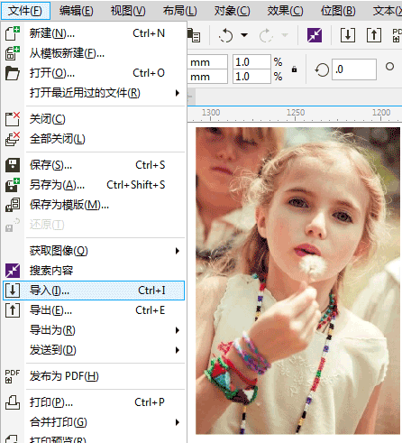Image resolution: width=402 pixels, height=443 pixels.
Task: Choose Save As (另存为) entry
Action: [94, 185]
